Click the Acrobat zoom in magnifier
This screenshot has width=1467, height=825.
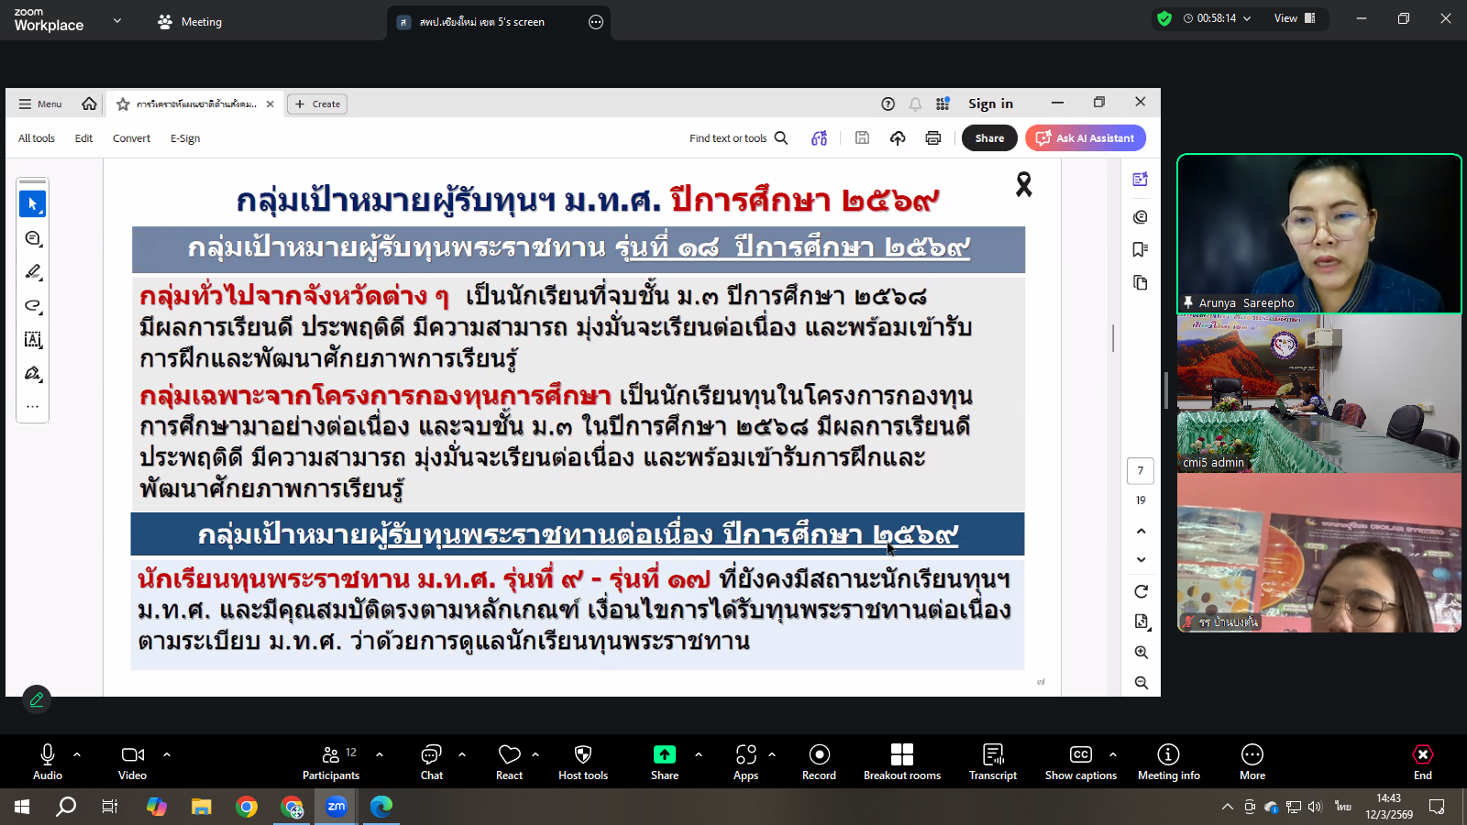(x=1141, y=653)
